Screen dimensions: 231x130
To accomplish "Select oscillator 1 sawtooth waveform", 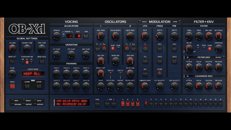I will pos(97,49).
